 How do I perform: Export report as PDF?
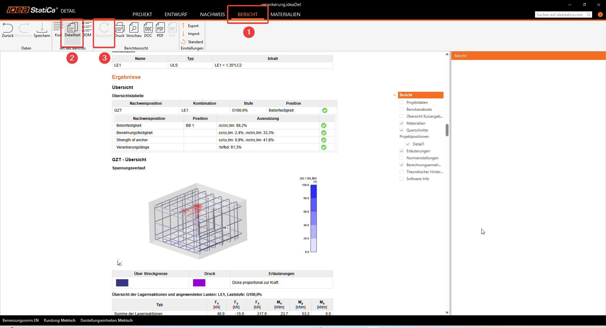pyautogui.click(x=160, y=30)
